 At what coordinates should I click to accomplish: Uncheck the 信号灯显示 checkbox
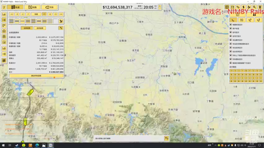[231, 36]
